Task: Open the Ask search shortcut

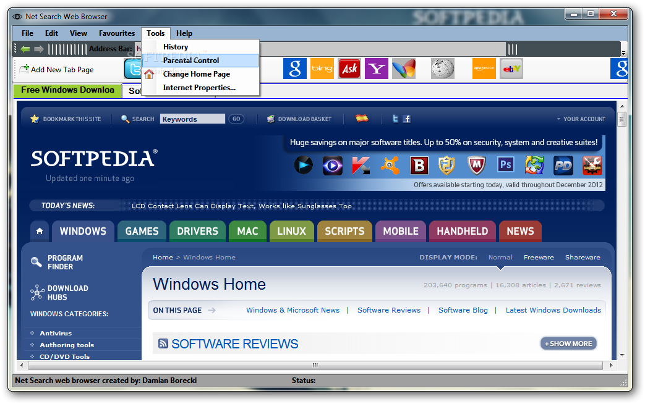Action: coord(349,69)
